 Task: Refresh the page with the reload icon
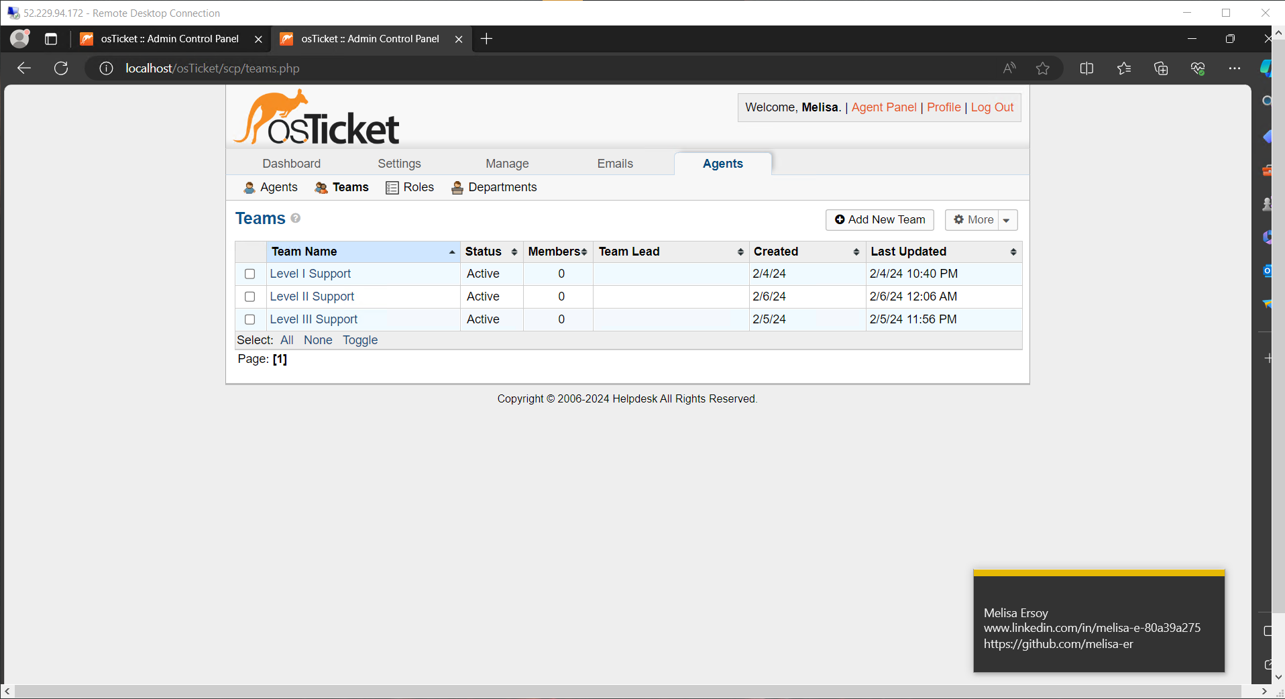[x=61, y=68]
